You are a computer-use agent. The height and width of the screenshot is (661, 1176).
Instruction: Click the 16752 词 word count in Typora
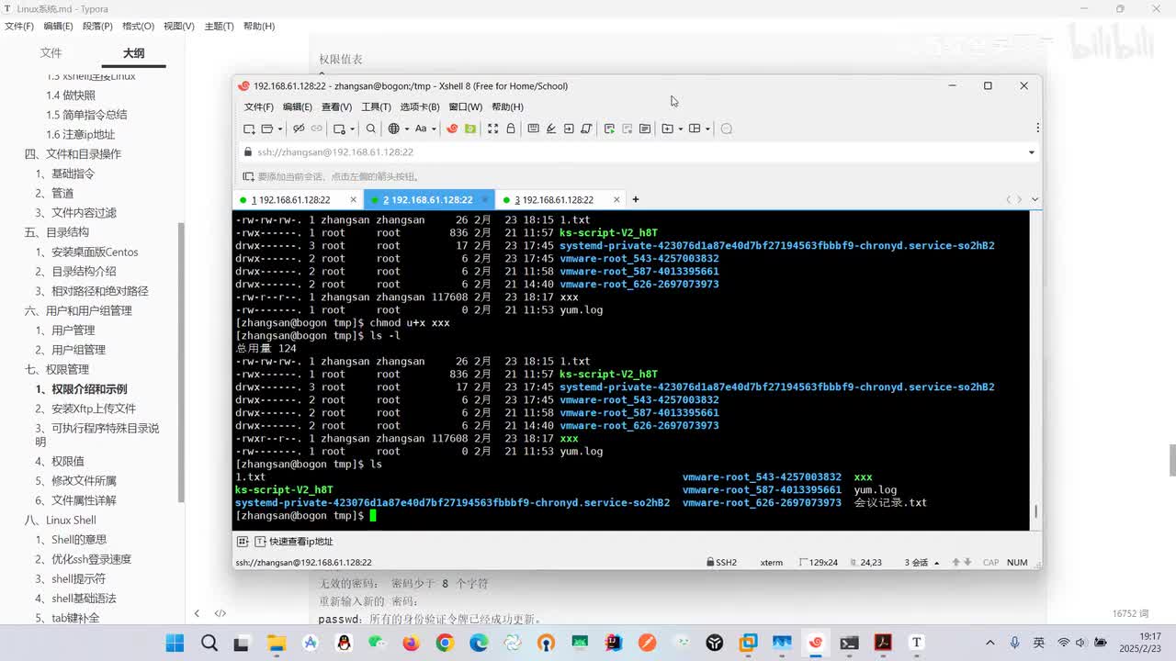1130,613
